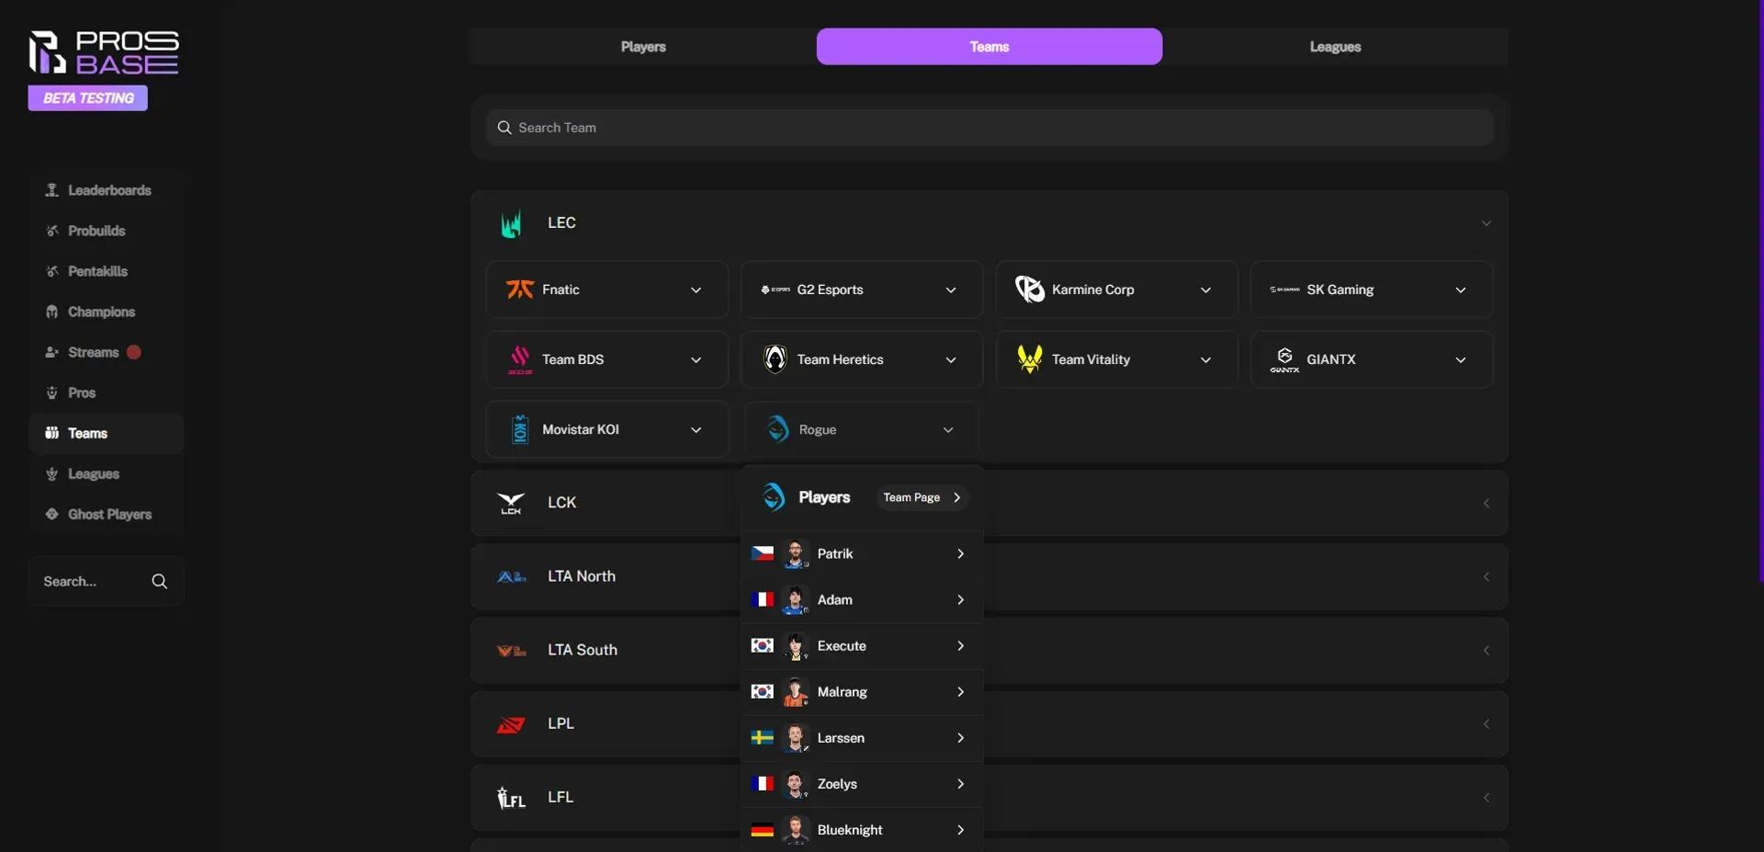Click the sidebar search magnifier icon
The height and width of the screenshot is (852, 1764).
159,581
